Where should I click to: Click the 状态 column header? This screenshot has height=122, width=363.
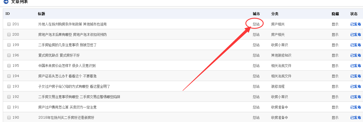click(354, 14)
